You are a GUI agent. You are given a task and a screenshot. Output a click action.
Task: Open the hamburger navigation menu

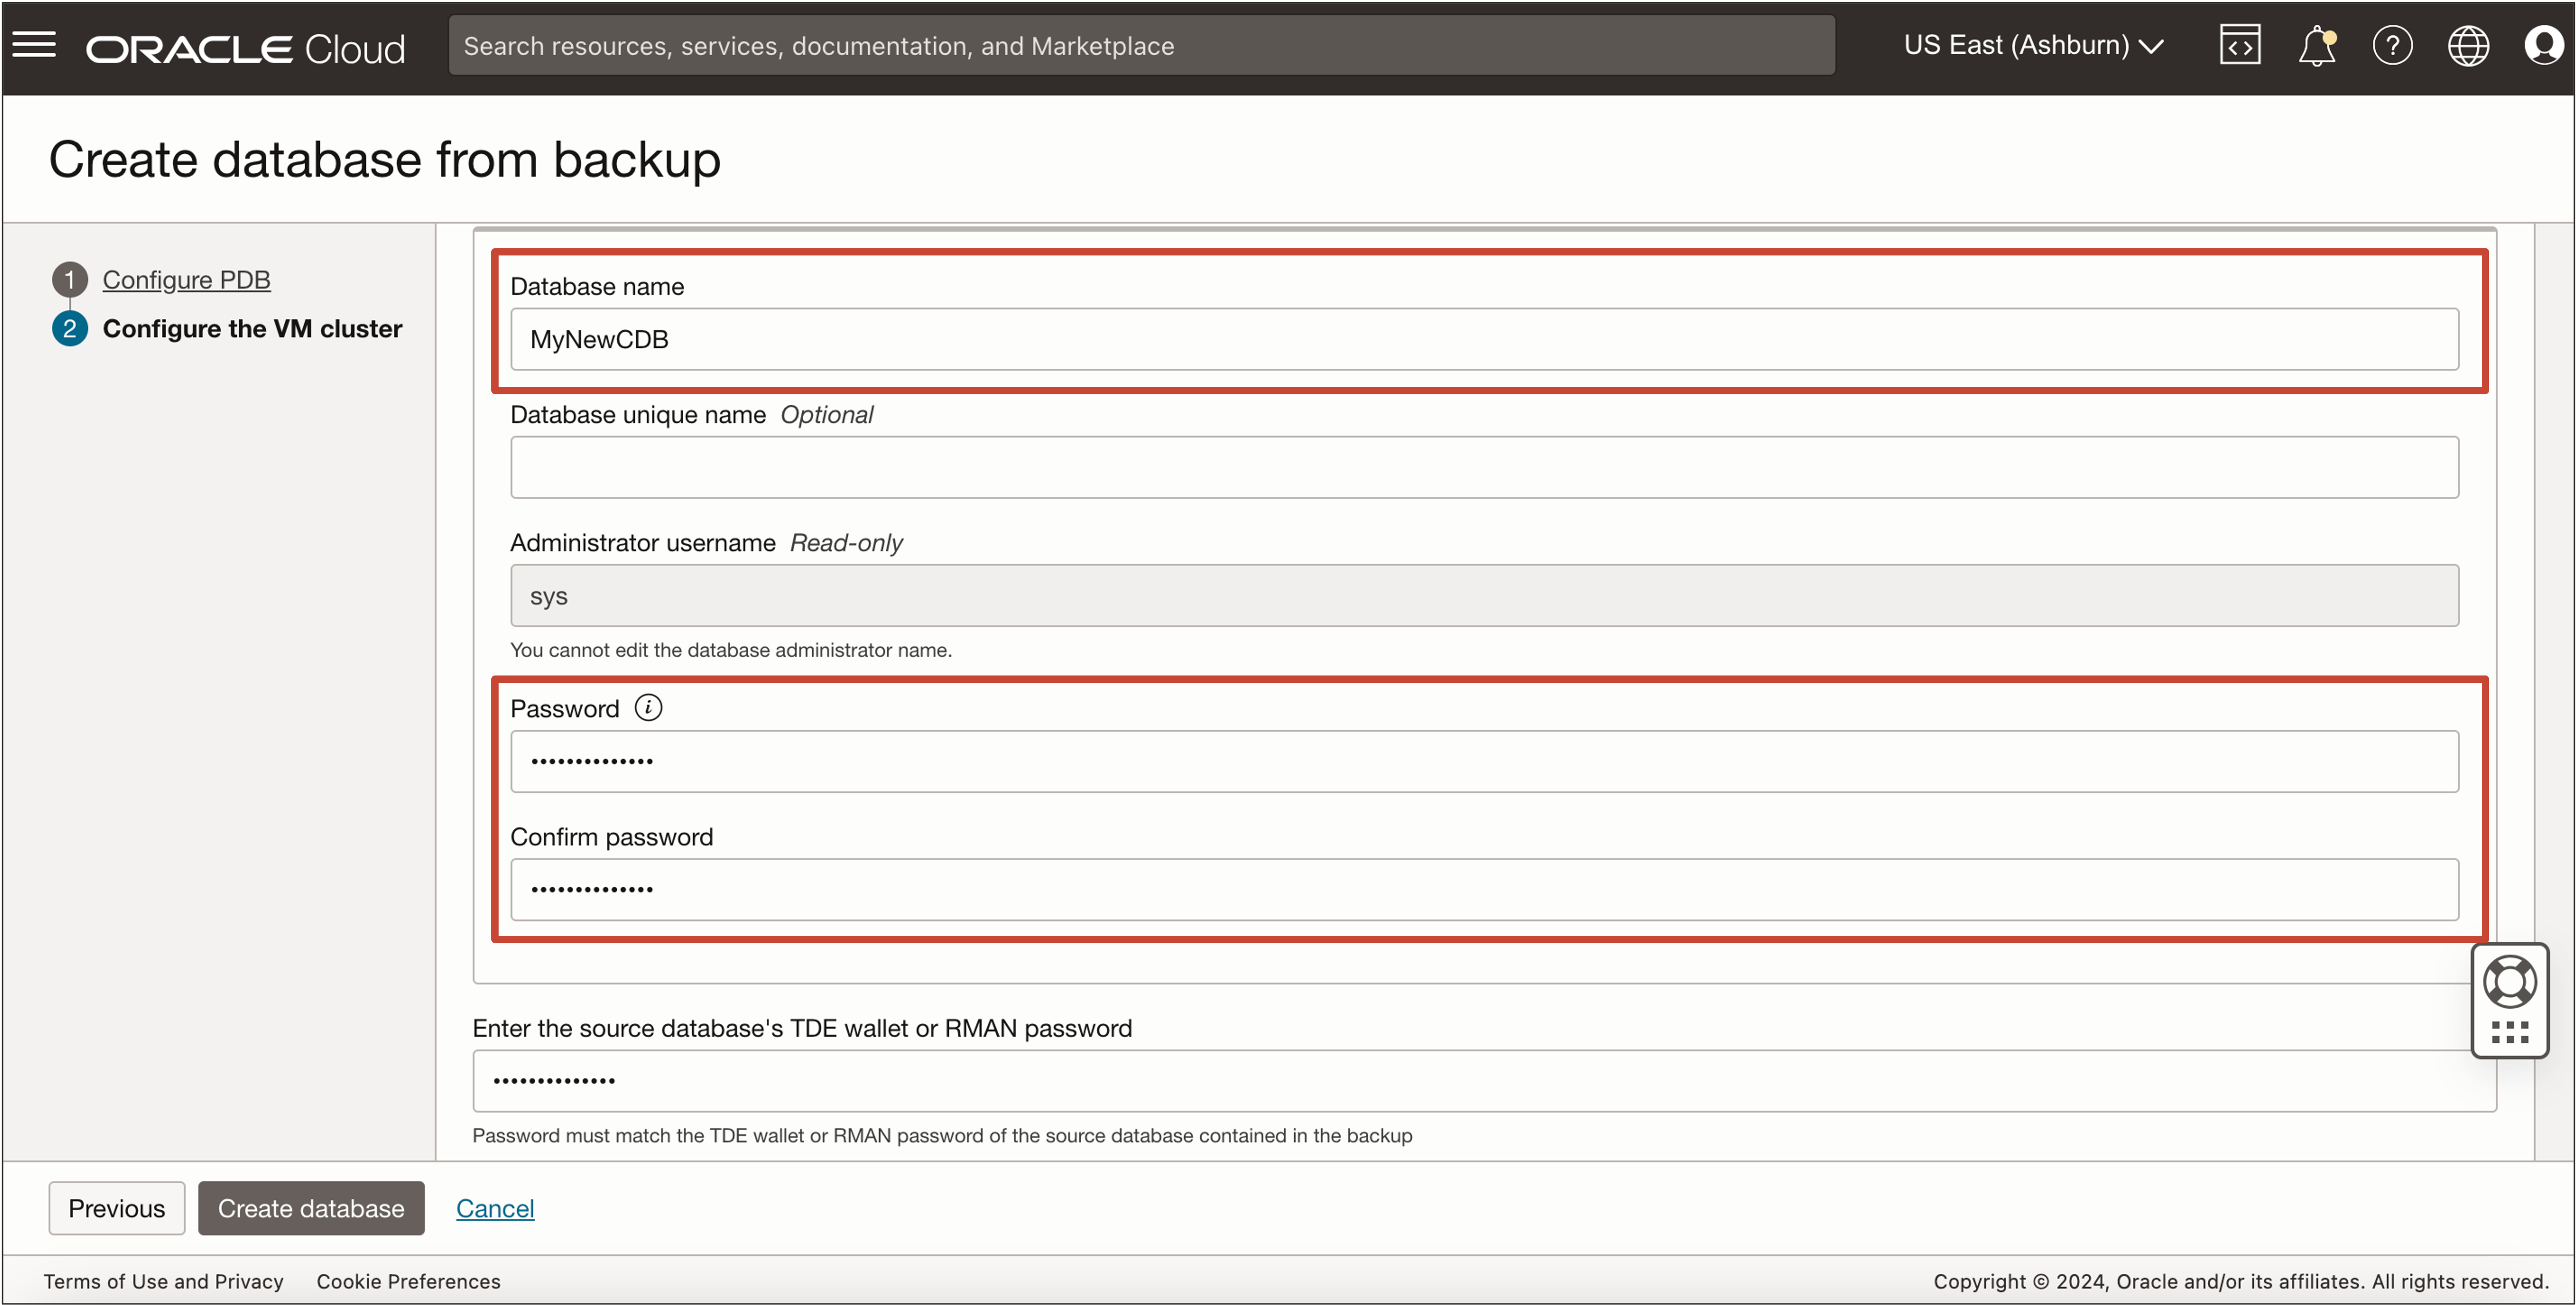(x=34, y=45)
